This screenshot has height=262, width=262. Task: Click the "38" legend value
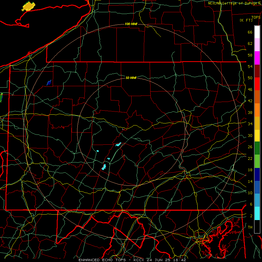[250, 112]
